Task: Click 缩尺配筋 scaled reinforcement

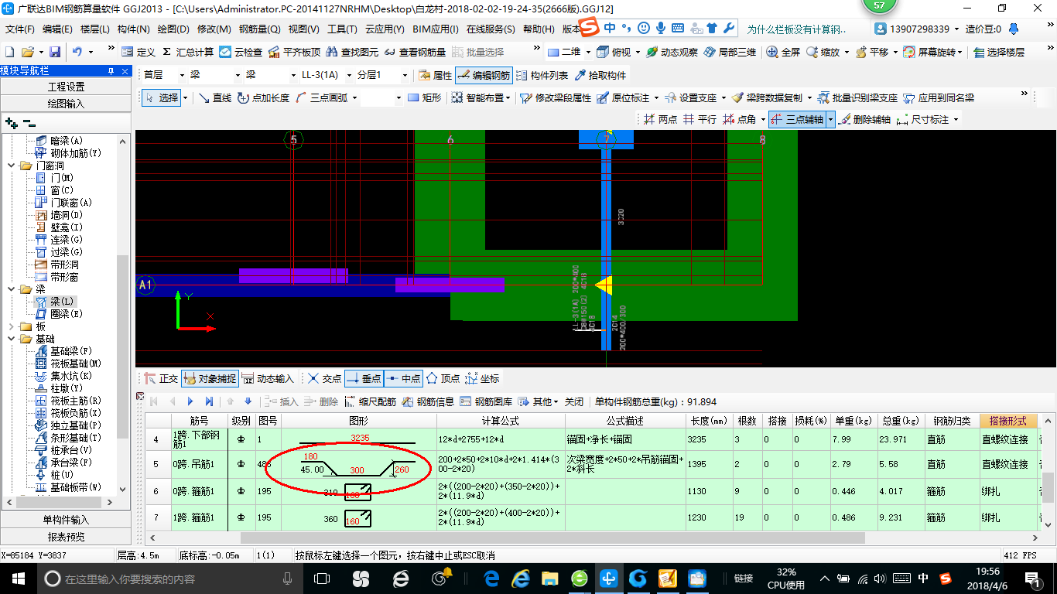Action: tap(370, 401)
